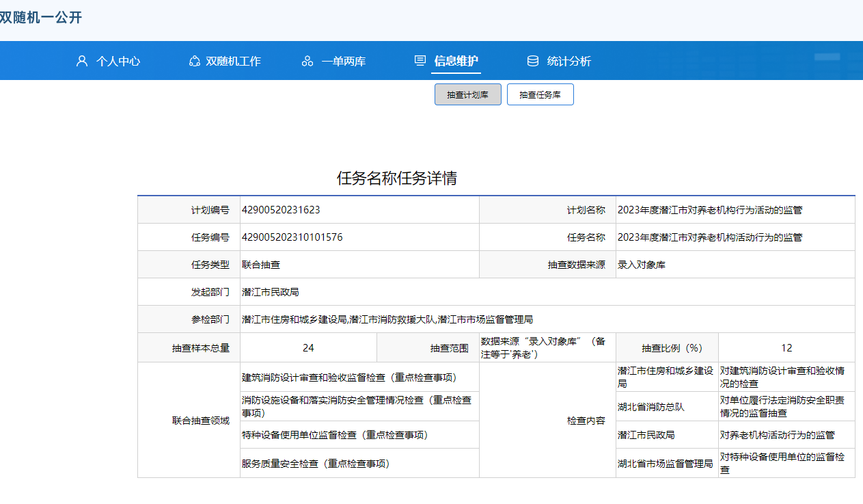The image size is (863, 504).
Task: Click the task number 429005202310101576
Action: [292, 237]
